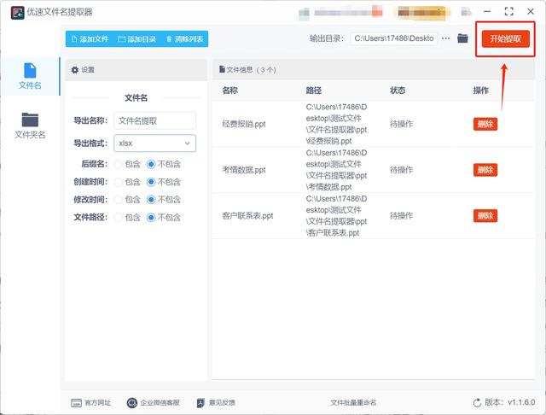Minimize the window

pyautogui.click(x=487, y=11)
